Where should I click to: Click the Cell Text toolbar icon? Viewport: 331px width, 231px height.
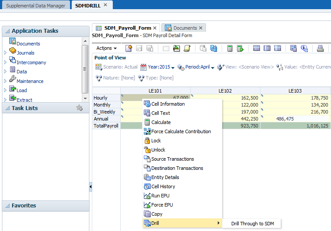point(293,48)
